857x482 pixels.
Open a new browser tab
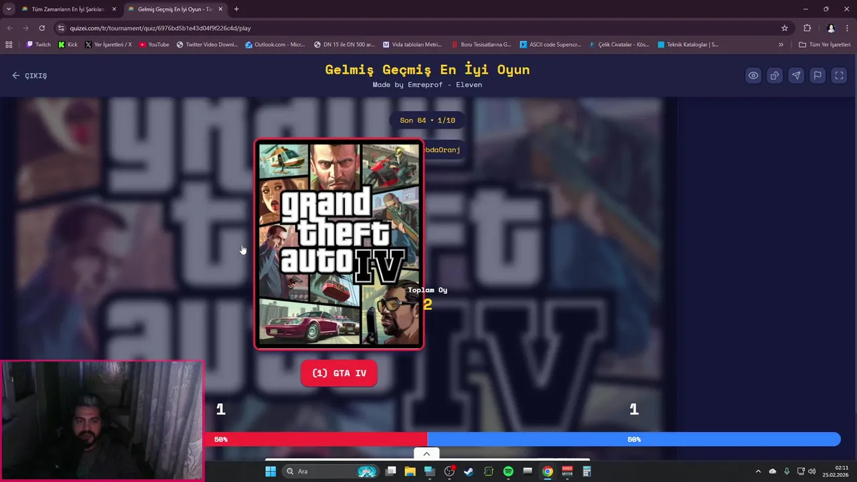tap(236, 9)
